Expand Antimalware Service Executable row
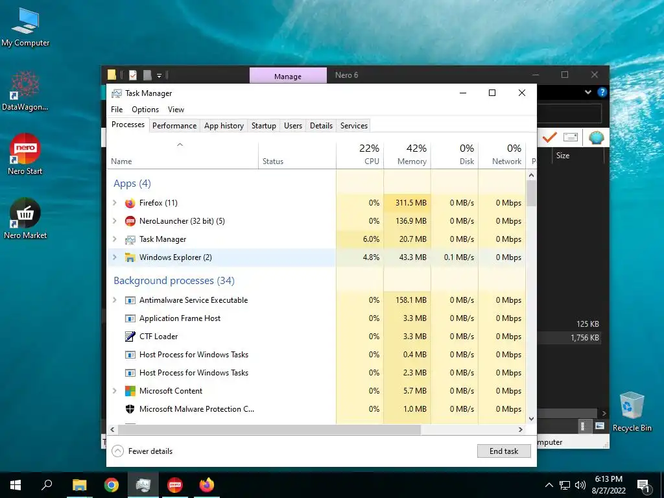 114,300
